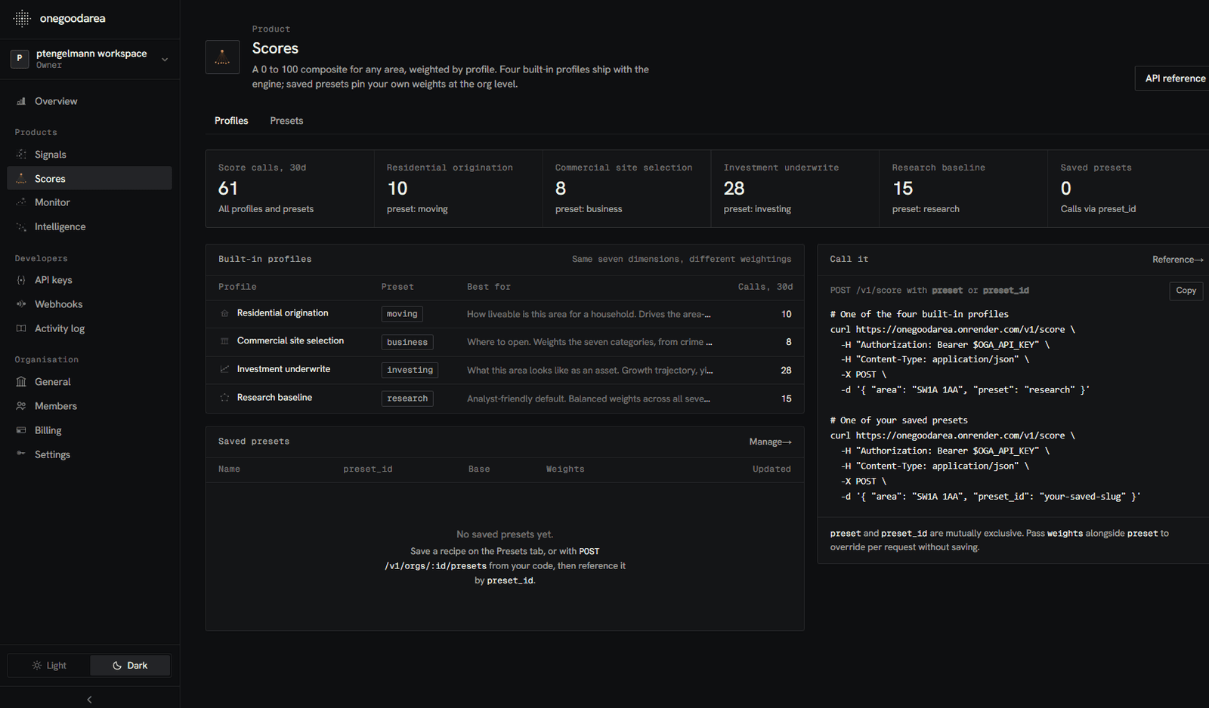This screenshot has width=1209, height=708.
Task: Click the Members people icon
Action: [21, 406]
